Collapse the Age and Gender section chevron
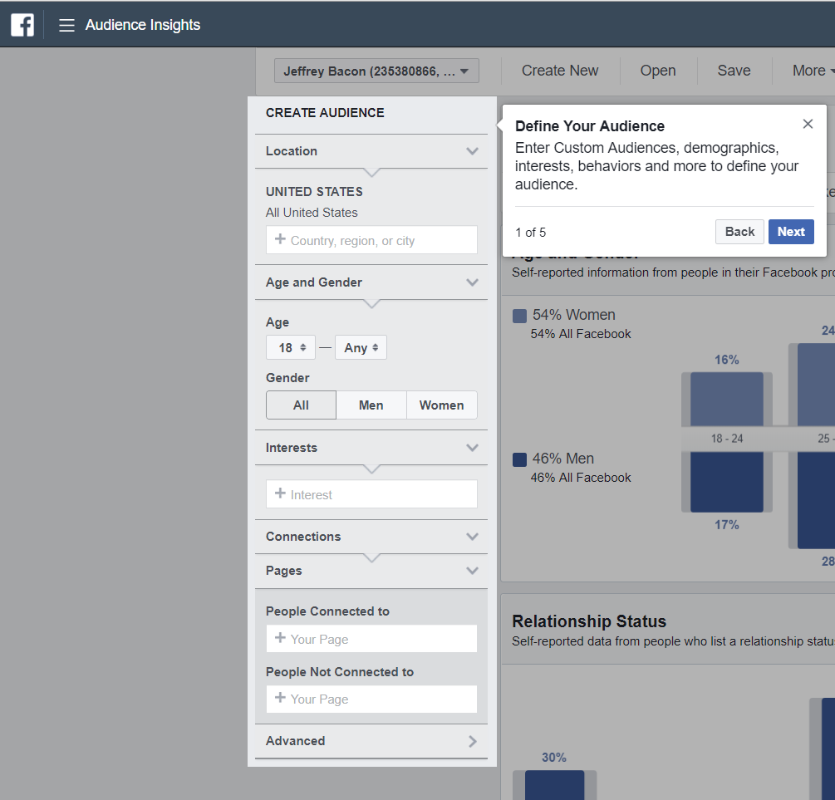The image size is (835, 800). (472, 282)
